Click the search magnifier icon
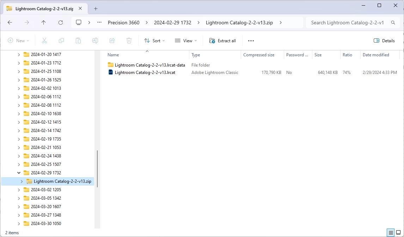The image size is (404, 237). tap(393, 23)
